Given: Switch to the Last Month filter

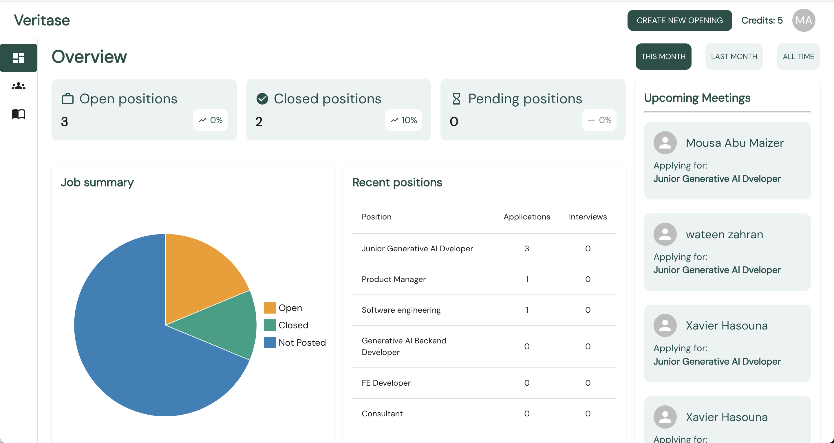Looking at the screenshot, I should pos(734,57).
